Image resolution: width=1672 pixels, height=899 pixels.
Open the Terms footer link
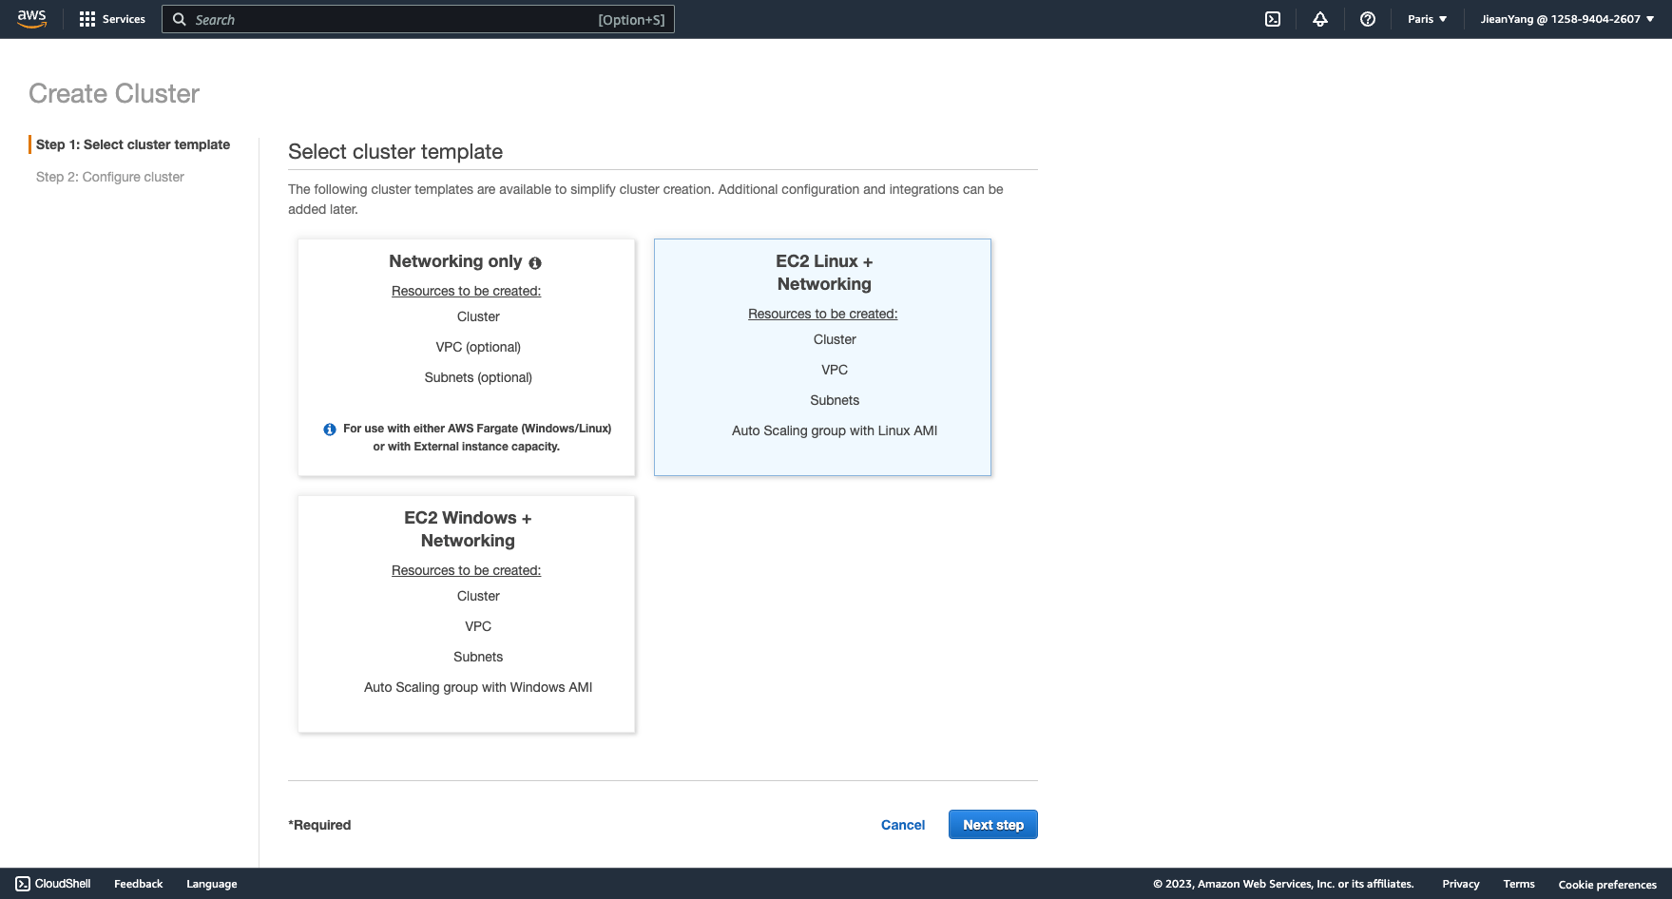(x=1519, y=884)
